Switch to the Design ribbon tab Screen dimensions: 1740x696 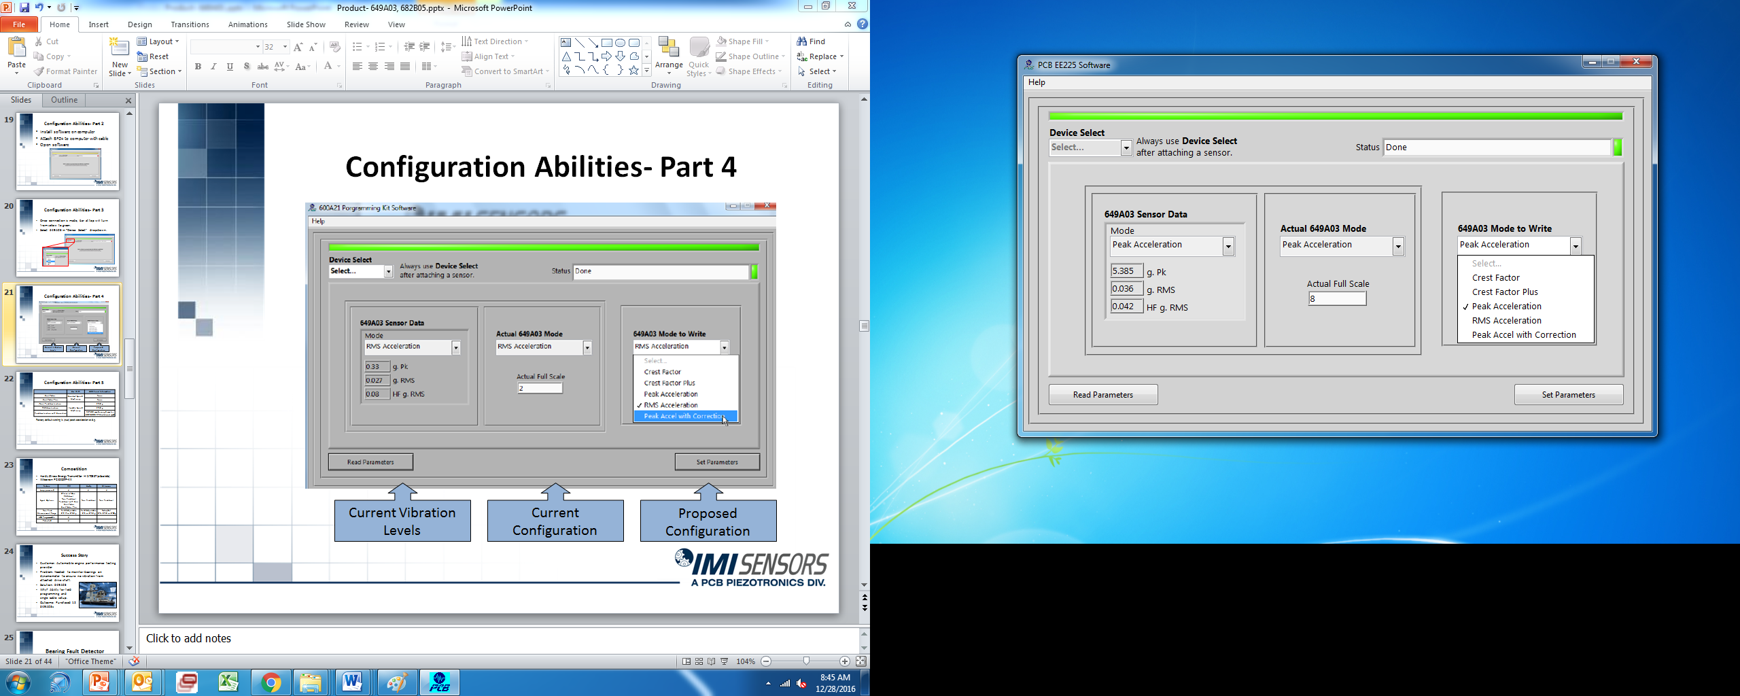140,24
